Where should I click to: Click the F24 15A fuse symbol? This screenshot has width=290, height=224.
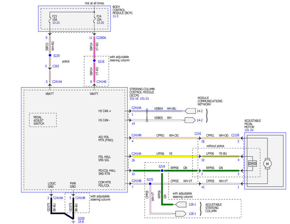[94, 20]
